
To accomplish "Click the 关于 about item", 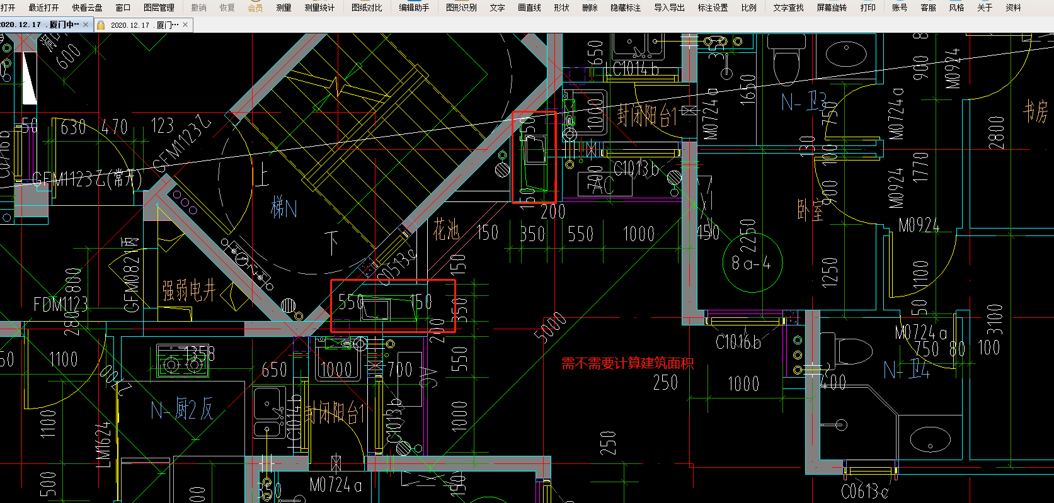I will (985, 8).
